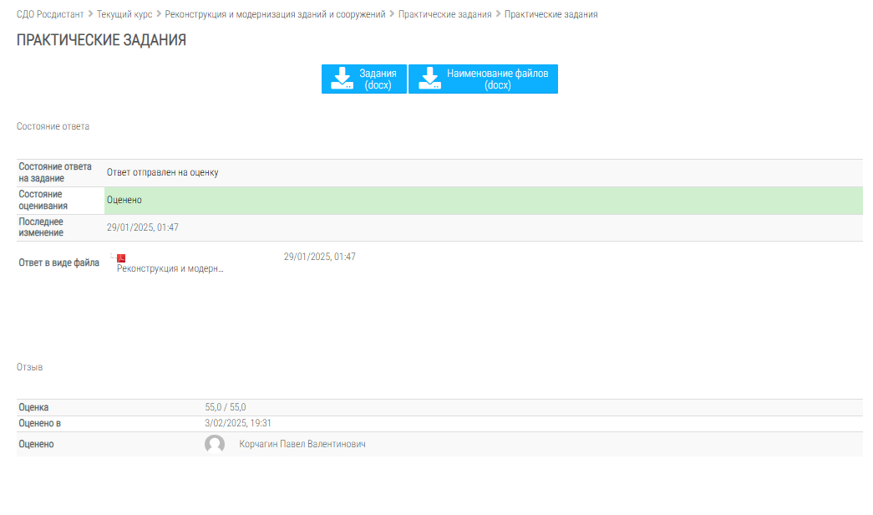
Task: Click the red PDF icon of submitted file
Action: tap(121, 258)
